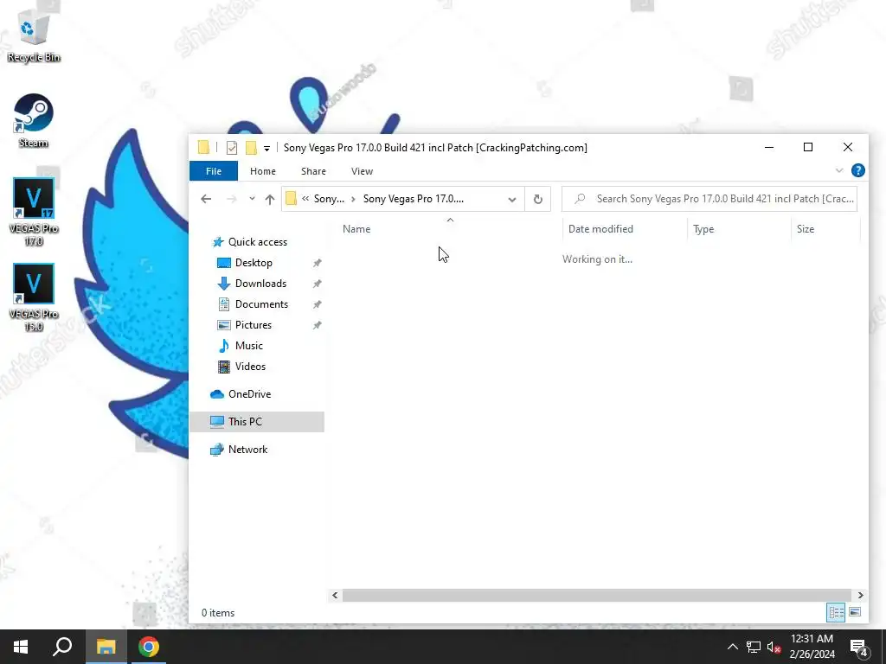Switch to Details view layout button

[x=836, y=612]
